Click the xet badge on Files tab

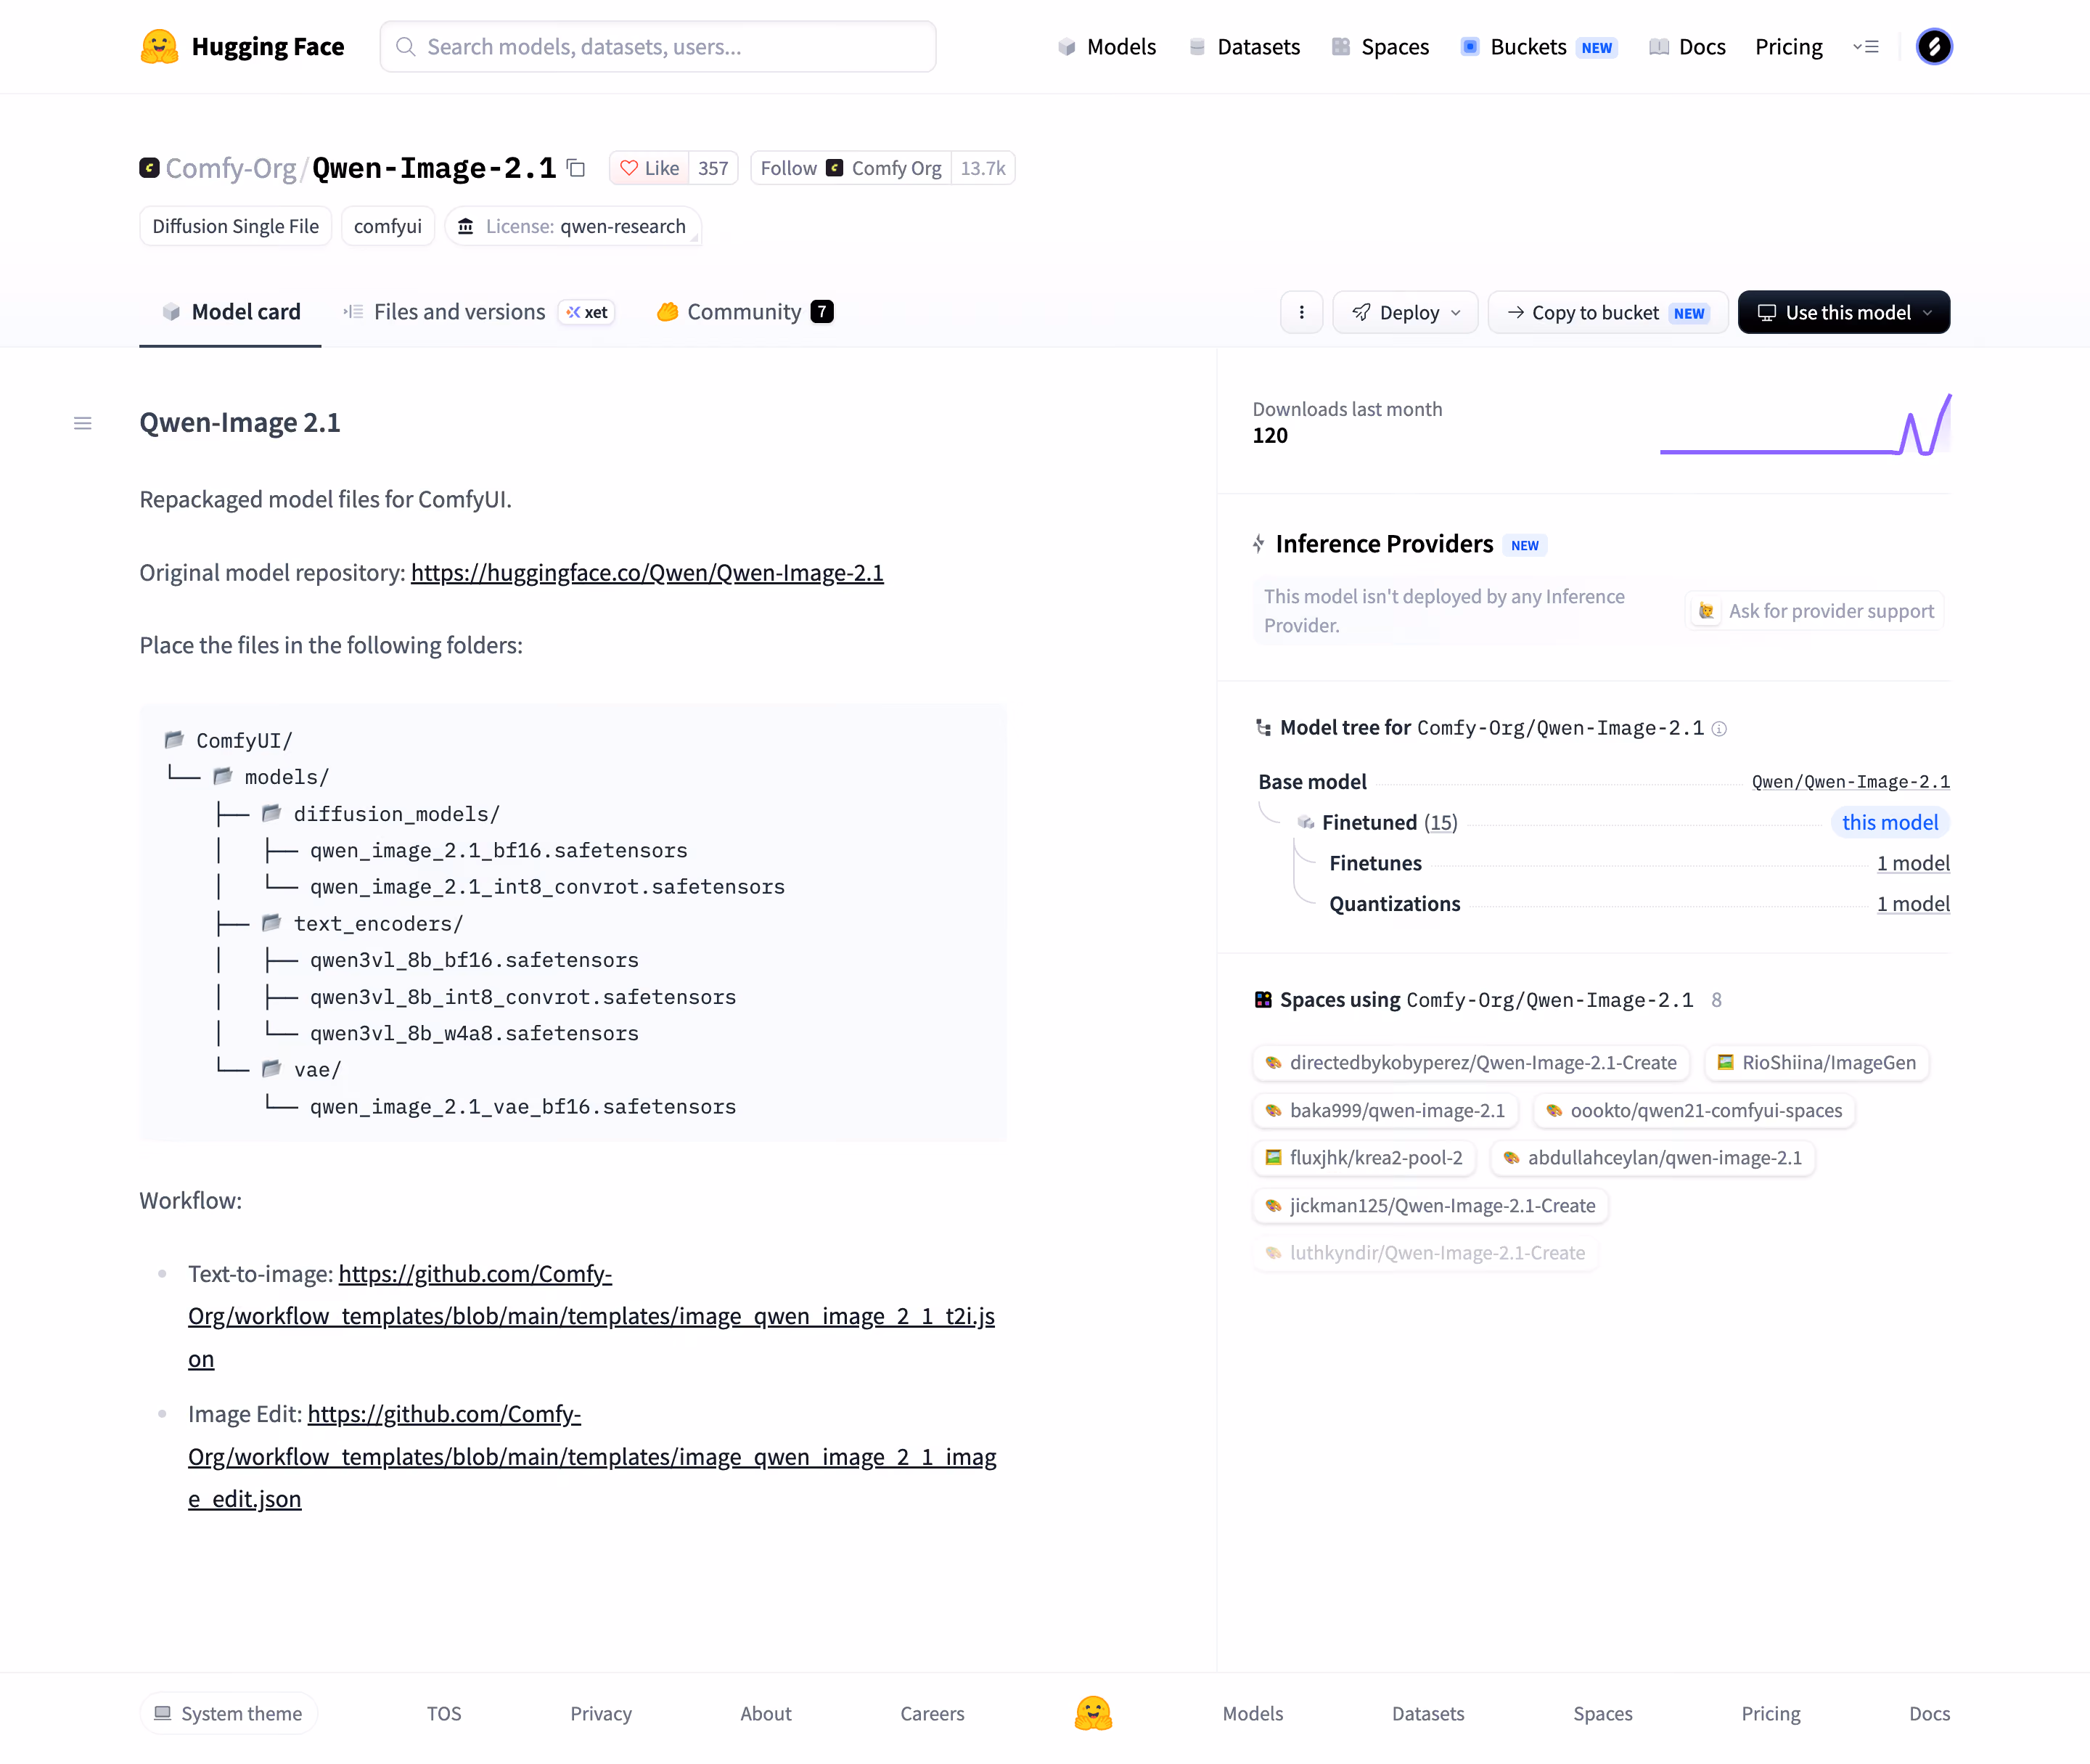coord(586,312)
